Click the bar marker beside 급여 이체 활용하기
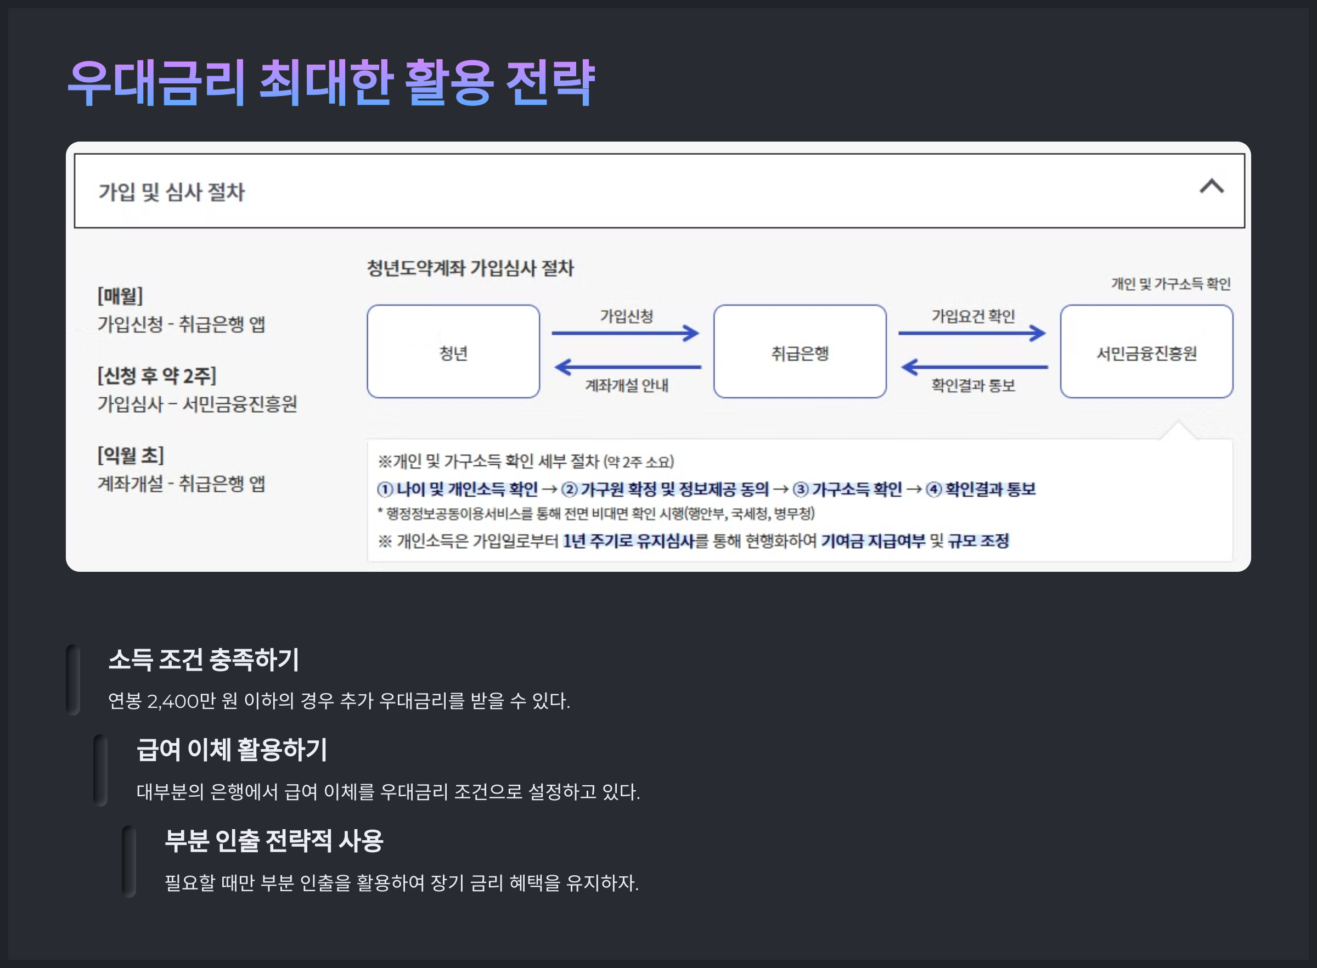Screen dimensions: 1317x968 pos(100,770)
